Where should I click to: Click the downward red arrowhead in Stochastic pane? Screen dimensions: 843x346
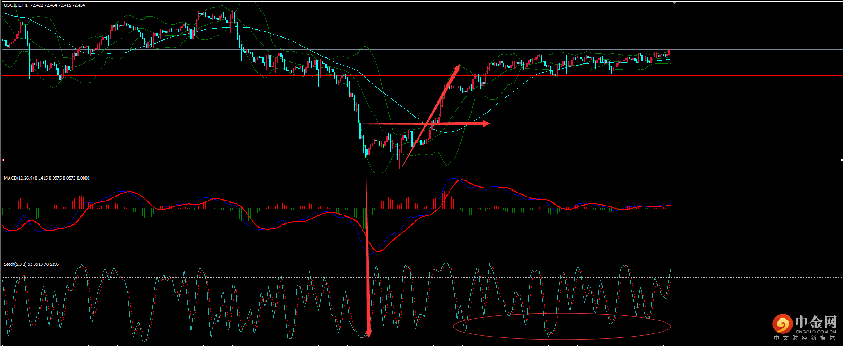(x=368, y=333)
